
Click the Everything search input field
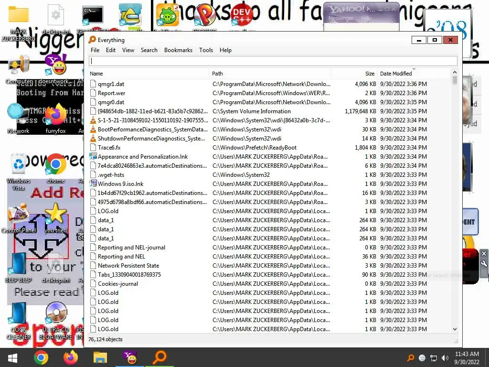click(x=273, y=61)
